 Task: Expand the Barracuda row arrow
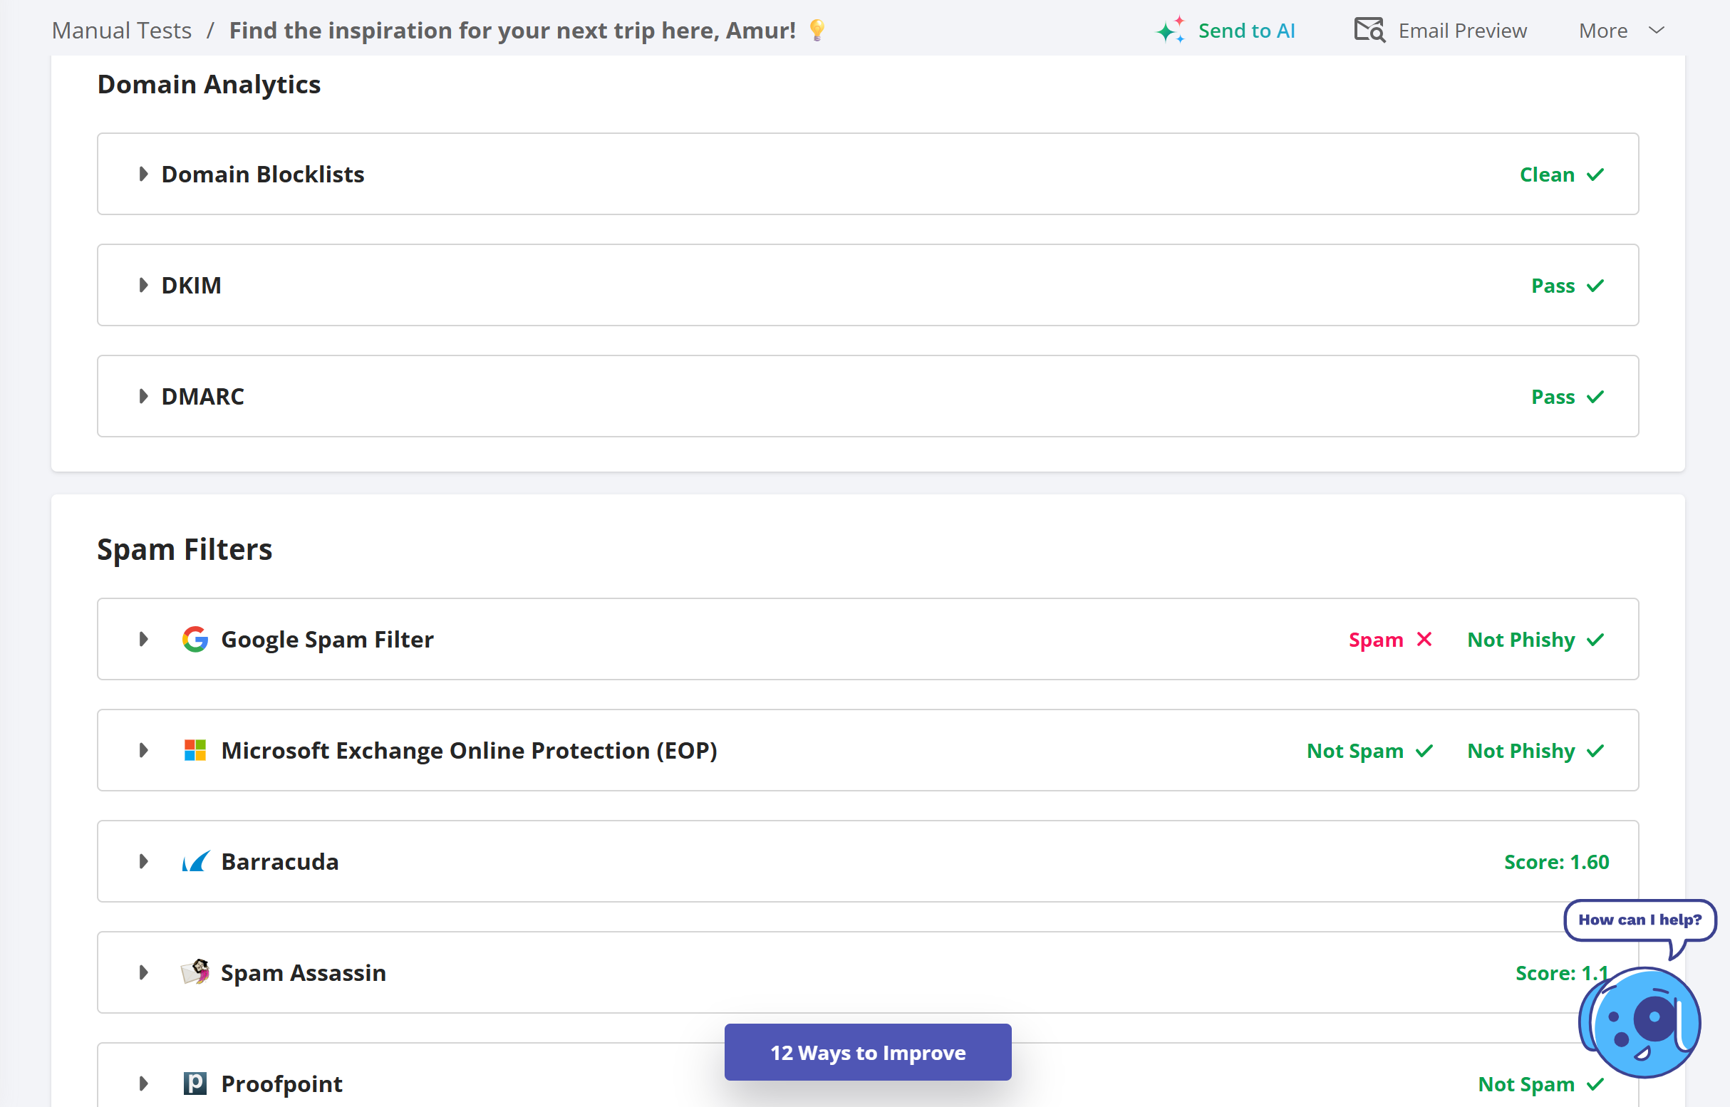[143, 861]
